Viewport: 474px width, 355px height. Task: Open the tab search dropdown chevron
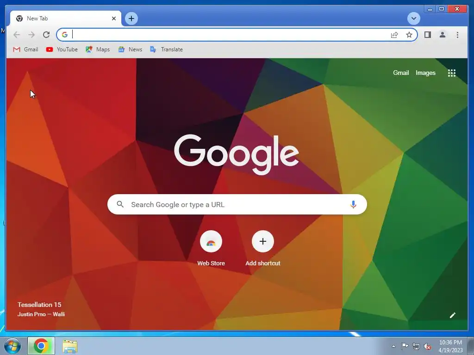pos(413,18)
